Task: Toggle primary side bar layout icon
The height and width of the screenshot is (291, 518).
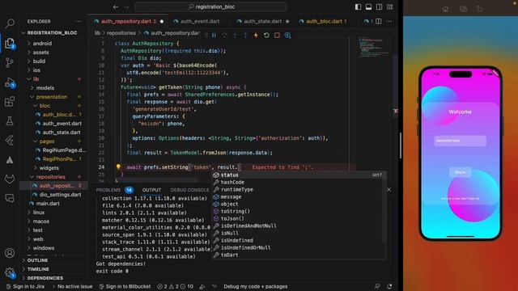Action: [x=358, y=7]
